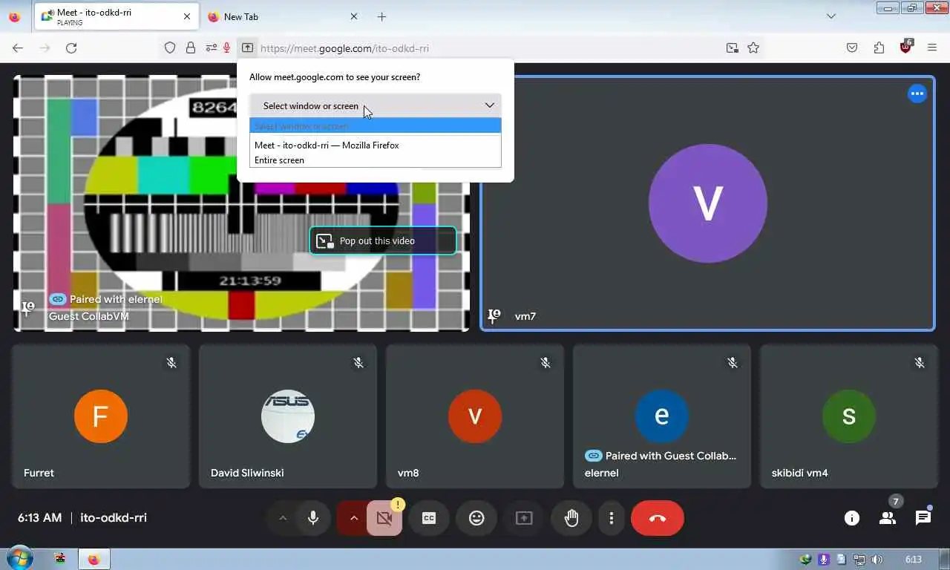Switch to the Meet - ito-odkd-rri tab
This screenshot has width=950, height=570.
coord(115,16)
